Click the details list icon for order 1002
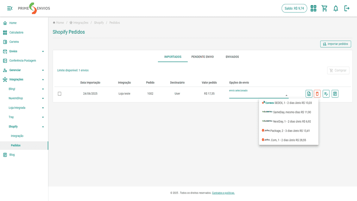This screenshot has width=357, height=201. [x=335, y=94]
